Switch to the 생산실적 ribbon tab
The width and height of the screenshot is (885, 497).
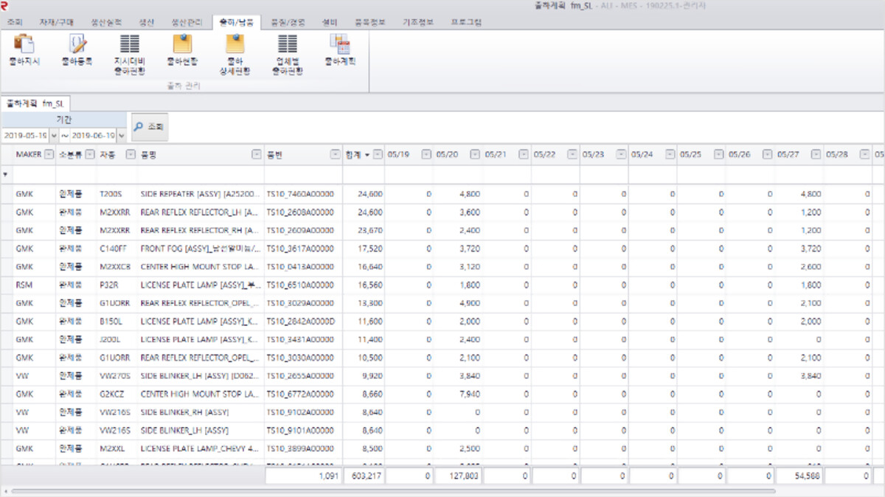[x=106, y=22]
